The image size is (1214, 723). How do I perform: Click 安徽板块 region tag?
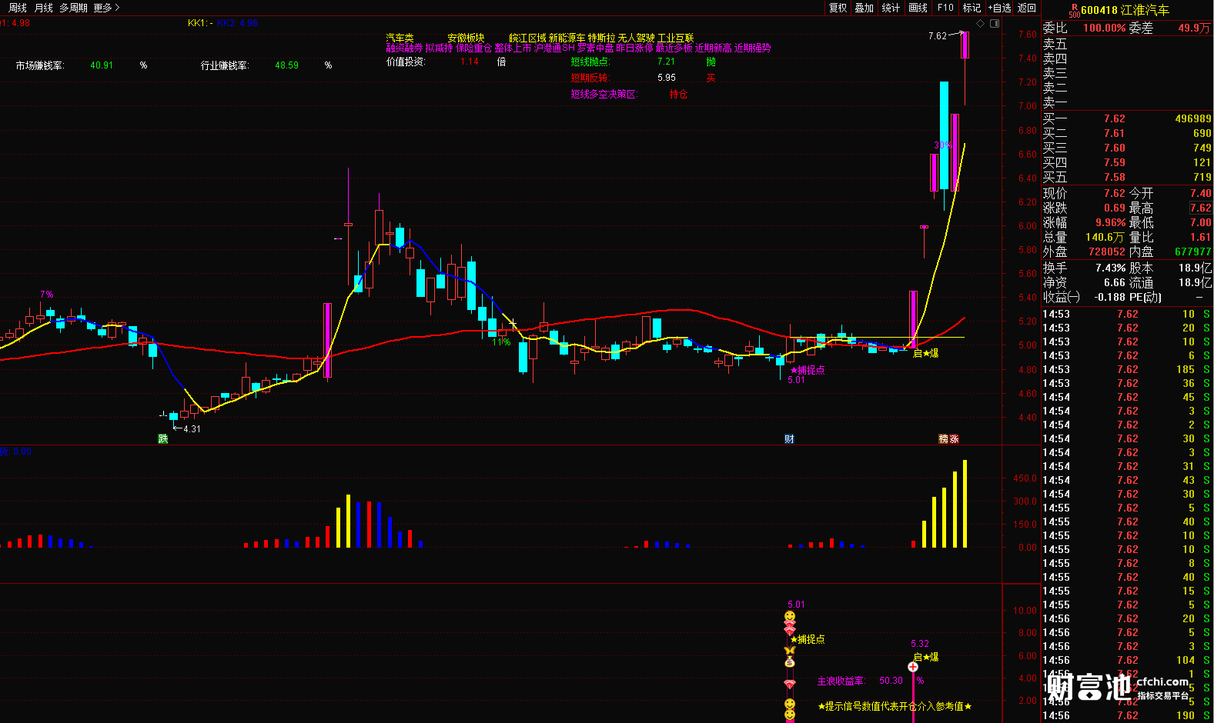[x=466, y=38]
